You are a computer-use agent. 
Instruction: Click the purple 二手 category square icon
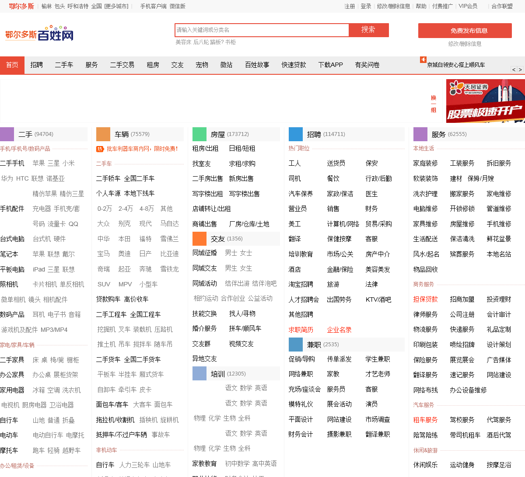[7, 134]
